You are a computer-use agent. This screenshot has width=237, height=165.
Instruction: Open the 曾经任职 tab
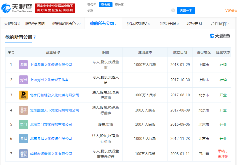pos(169,24)
